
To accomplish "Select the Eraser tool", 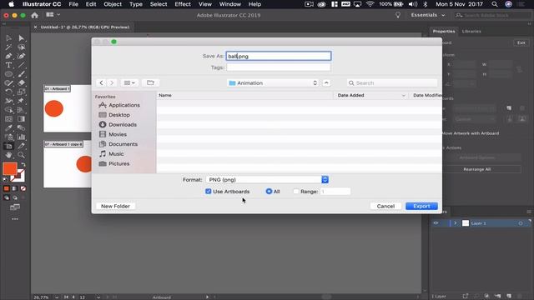I will pos(21,83).
